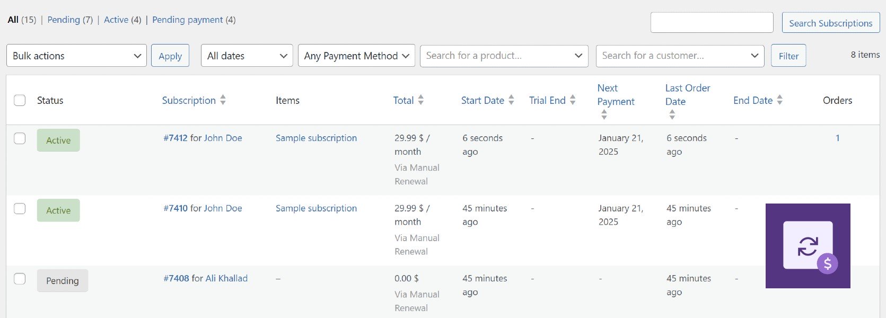Click sort arrows beside End Date header
Screen dimensions: 886x318
(x=779, y=100)
